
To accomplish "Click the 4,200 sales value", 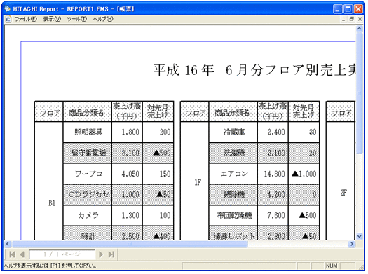I will point(276,195).
